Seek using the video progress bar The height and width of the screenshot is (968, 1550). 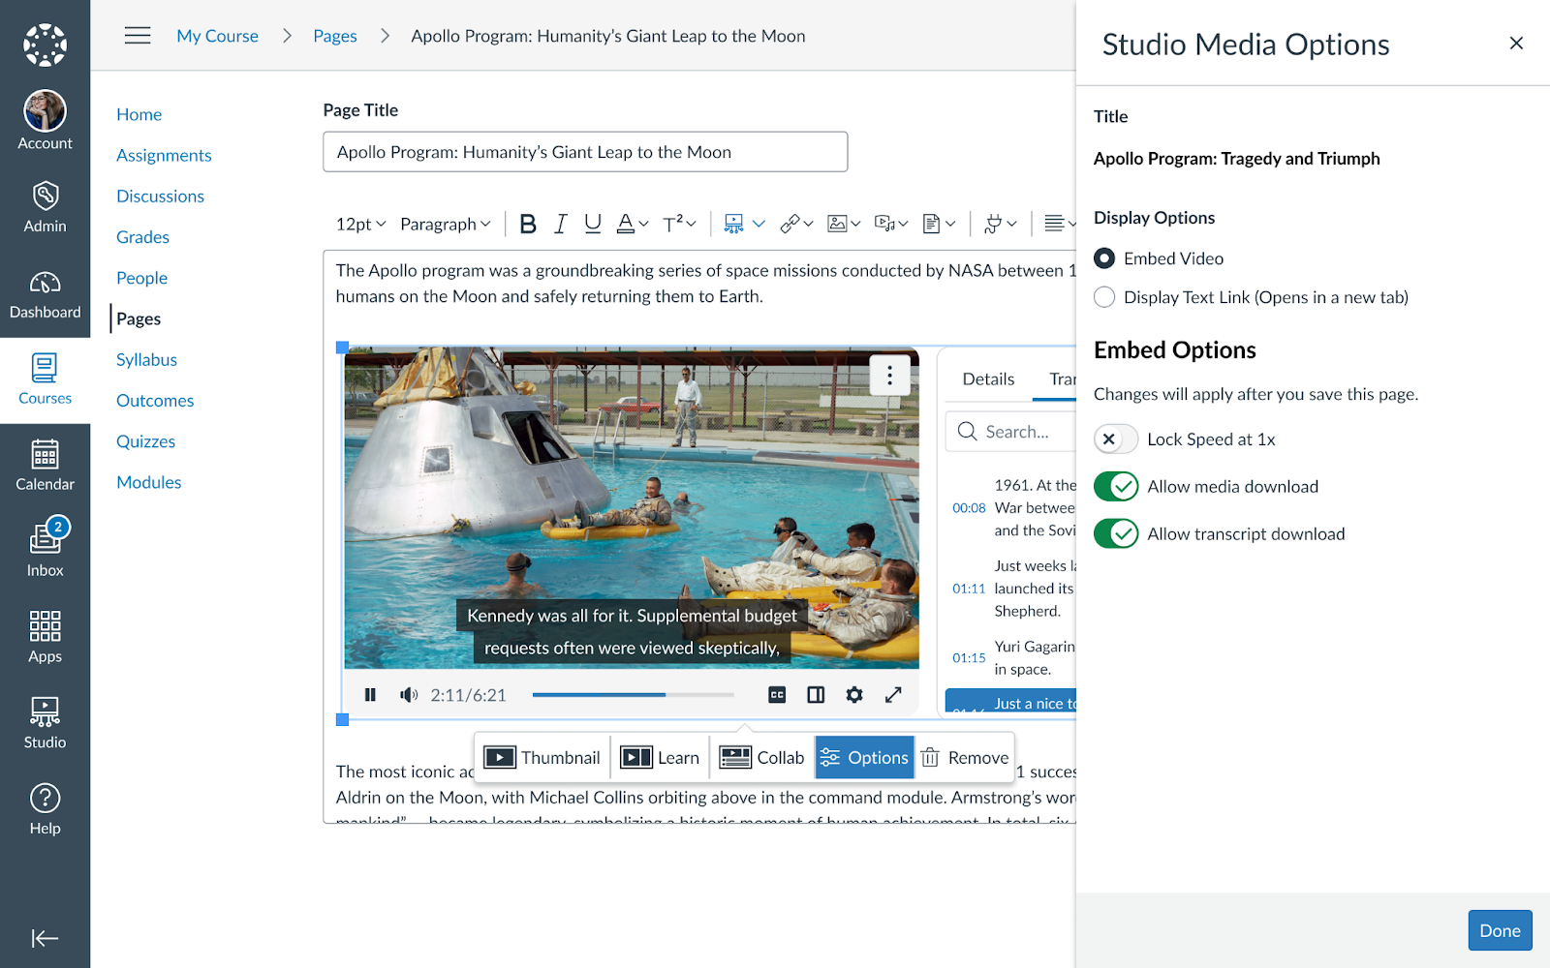[633, 695]
